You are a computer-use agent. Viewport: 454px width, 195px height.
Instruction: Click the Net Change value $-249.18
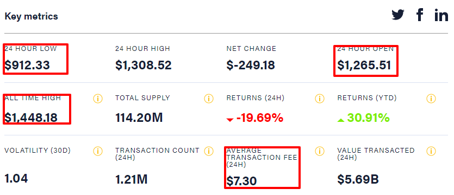point(251,65)
